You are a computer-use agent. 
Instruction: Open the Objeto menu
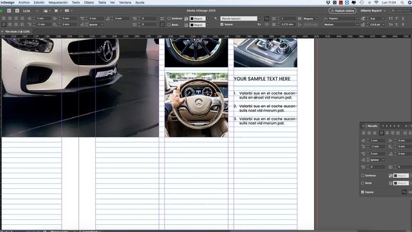(89, 3)
